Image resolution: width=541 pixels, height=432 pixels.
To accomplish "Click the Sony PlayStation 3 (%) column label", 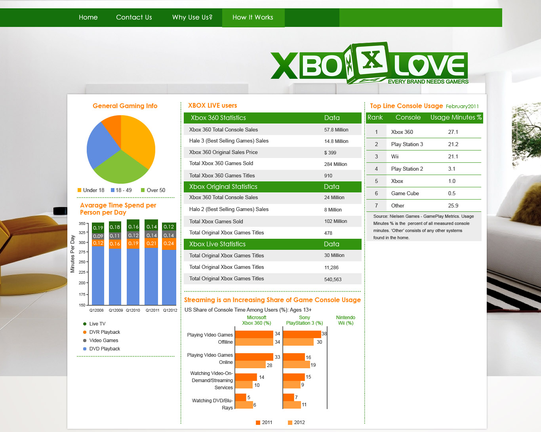I will pyautogui.click(x=305, y=320).
